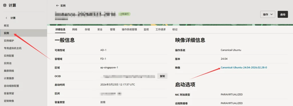Click the blurred OCID value field
The height and width of the screenshot is (106, 293).
[128, 76]
